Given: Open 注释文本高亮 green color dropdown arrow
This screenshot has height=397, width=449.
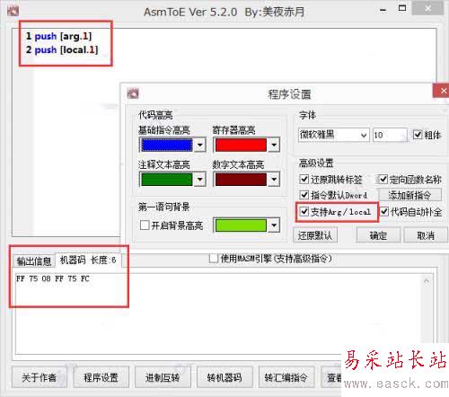Looking at the screenshot, I should [199, 179].
